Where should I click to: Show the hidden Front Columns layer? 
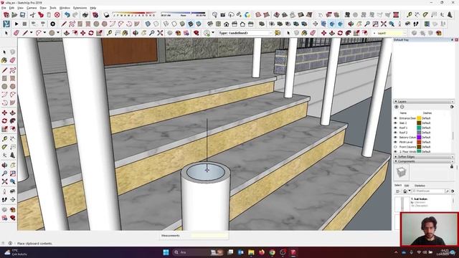point(395,147)
